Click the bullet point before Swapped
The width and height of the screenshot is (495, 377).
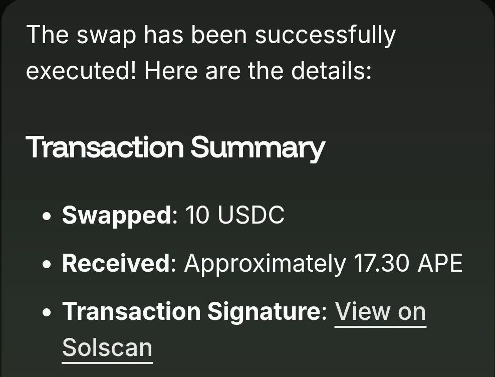(47, 217)
